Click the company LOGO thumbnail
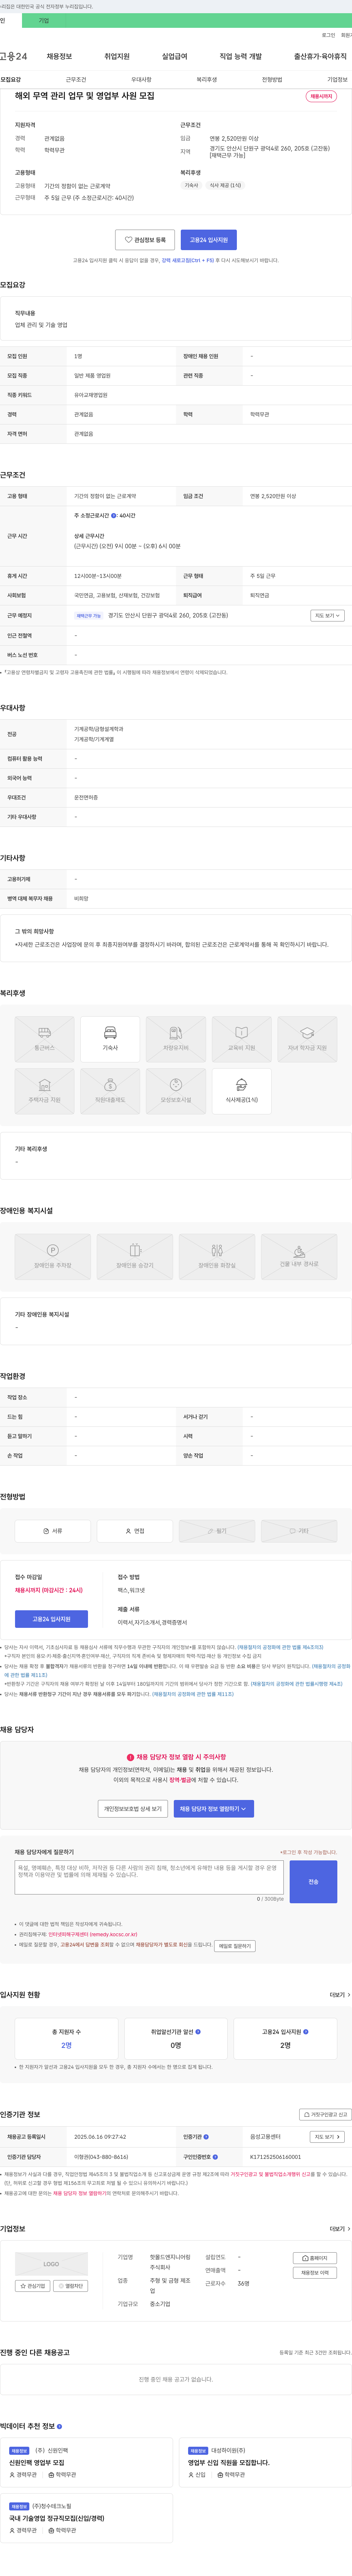Viewport: 352px width, 2576px height. [x=51, y=2264]
